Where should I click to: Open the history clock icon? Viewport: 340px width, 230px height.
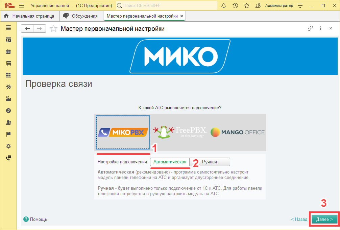click(235, 5)
